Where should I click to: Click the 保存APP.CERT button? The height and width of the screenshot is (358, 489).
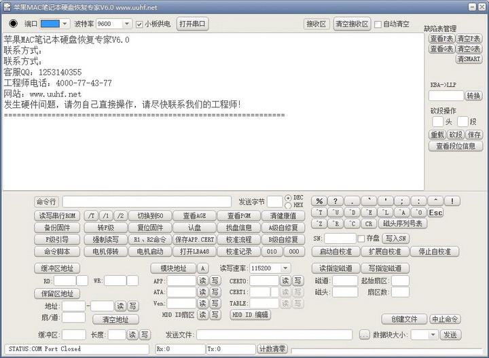pyautogui.click(x=195, y=240)
